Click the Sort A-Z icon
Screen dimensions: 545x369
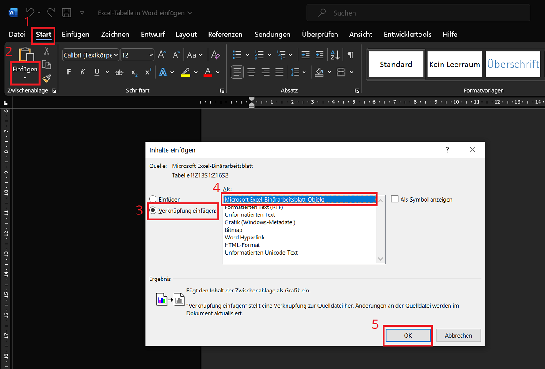point(335,55)
